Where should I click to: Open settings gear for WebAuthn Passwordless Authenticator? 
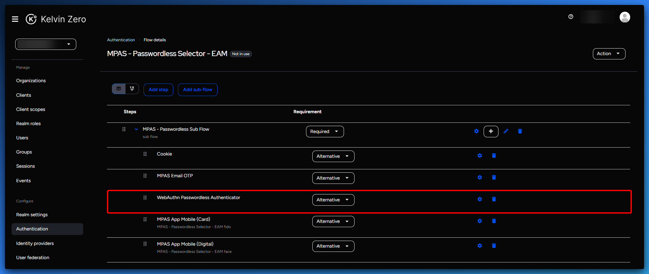480,199
